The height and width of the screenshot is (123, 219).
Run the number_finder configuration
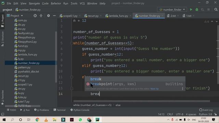click(191, 10)
